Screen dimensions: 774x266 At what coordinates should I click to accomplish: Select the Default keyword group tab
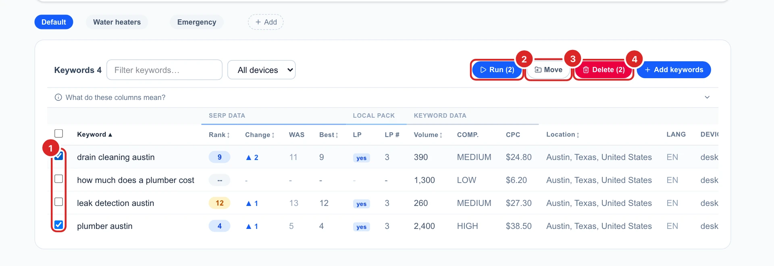pyautogui.click(x=54, y=22)
